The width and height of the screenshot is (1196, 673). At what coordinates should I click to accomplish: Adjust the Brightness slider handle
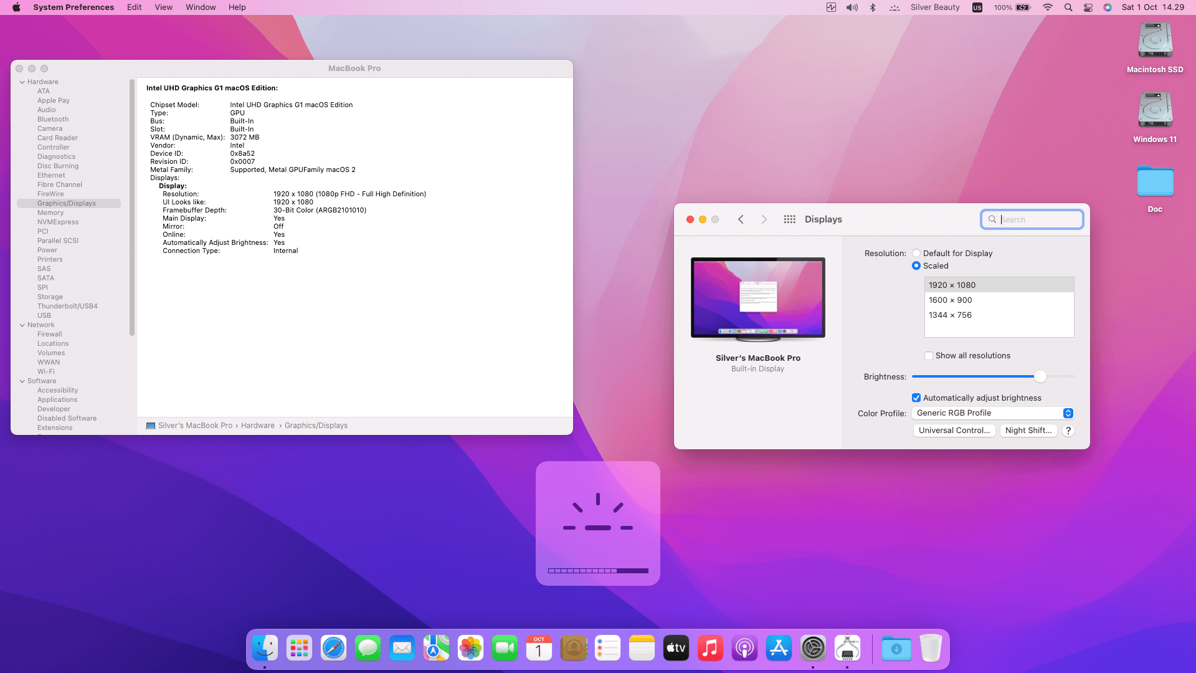coord(1040,376)
